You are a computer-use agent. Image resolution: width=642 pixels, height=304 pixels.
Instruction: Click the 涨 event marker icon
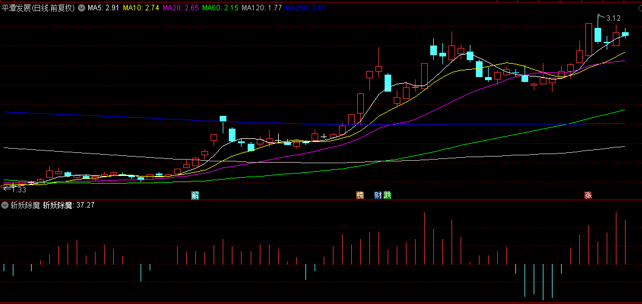(588, 195)
